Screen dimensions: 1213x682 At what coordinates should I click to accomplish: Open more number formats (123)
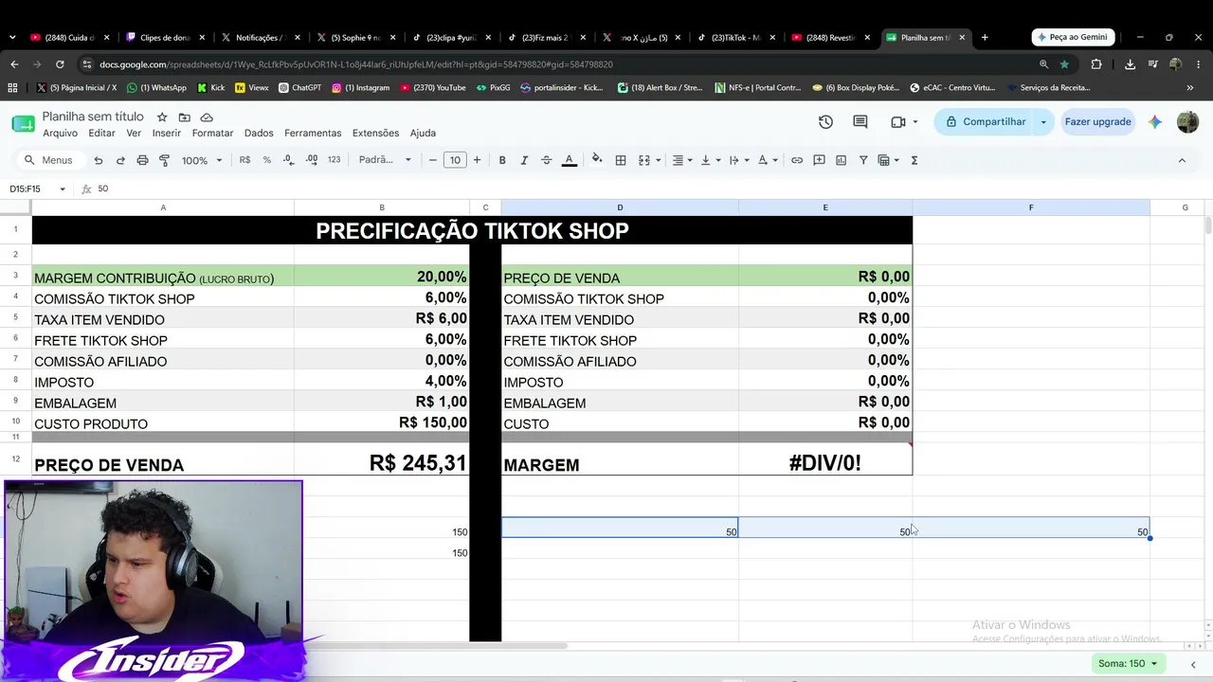pyautogui.click(x=334, y=160)
